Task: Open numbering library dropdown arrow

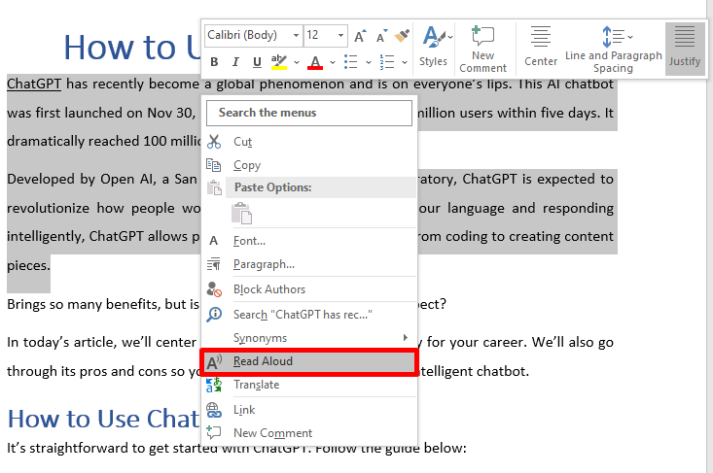Action: pos(405,62)
